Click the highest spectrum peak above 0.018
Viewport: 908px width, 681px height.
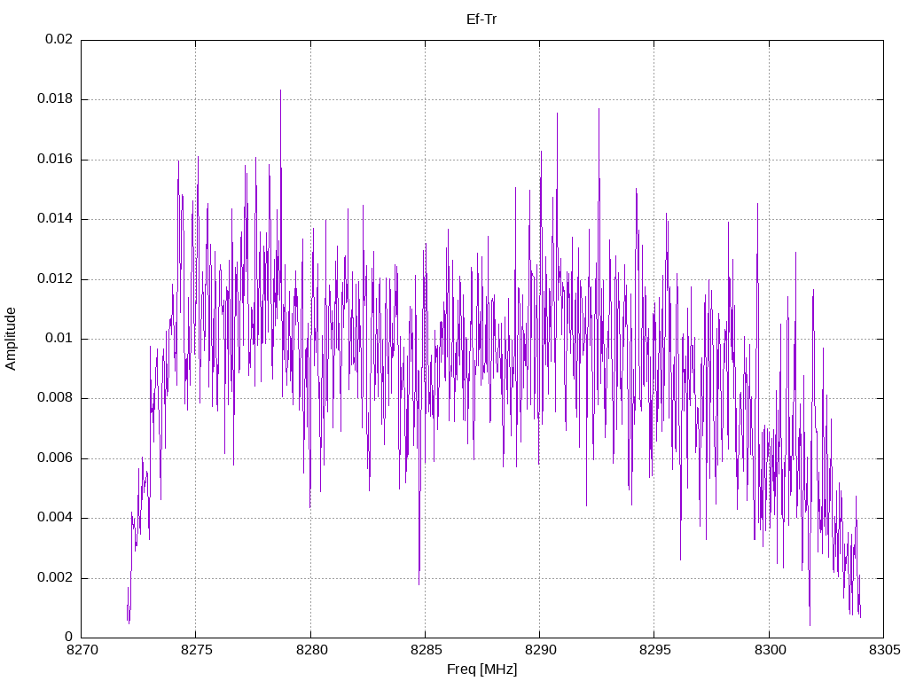tap(280, 91)
